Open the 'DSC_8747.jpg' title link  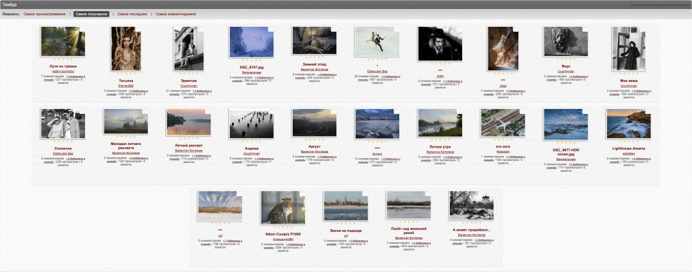click(251, 67)
